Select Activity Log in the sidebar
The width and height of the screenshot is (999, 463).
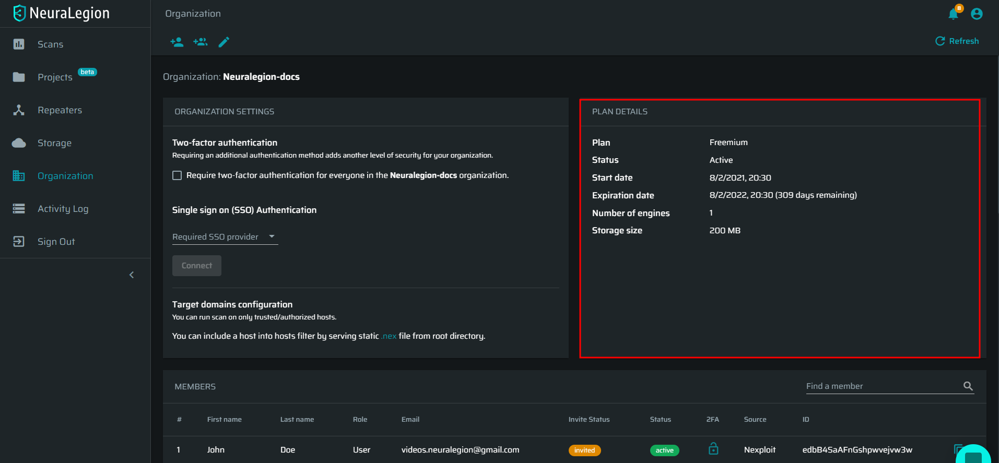click(x=63, y=209)
